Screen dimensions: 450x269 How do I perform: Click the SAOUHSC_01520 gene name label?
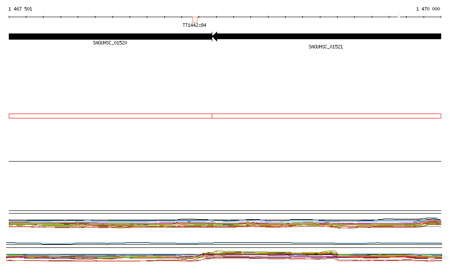110,43
